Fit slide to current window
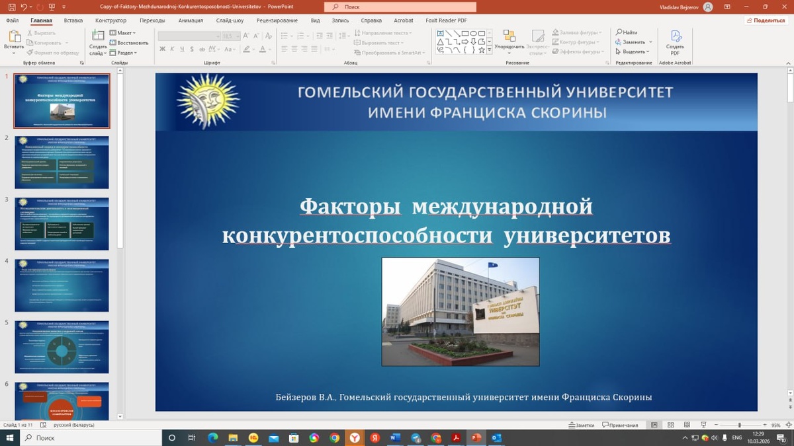The image size is (794, 446). (x=788, y=425)
